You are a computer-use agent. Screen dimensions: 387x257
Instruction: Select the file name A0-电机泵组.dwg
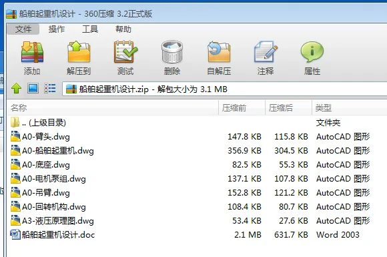pyautogui.click(x=54, y=178)
